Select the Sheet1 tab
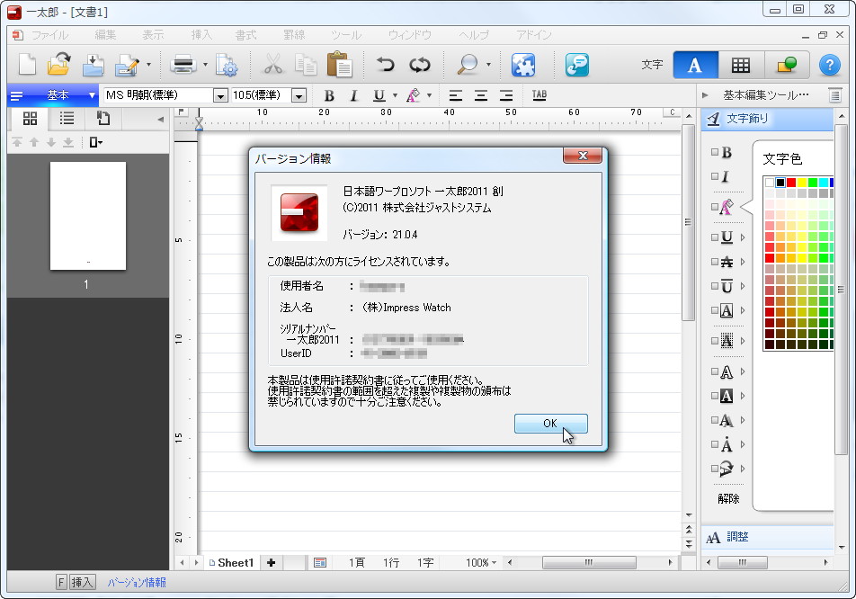Screen dimensions: 856x599 233,562
